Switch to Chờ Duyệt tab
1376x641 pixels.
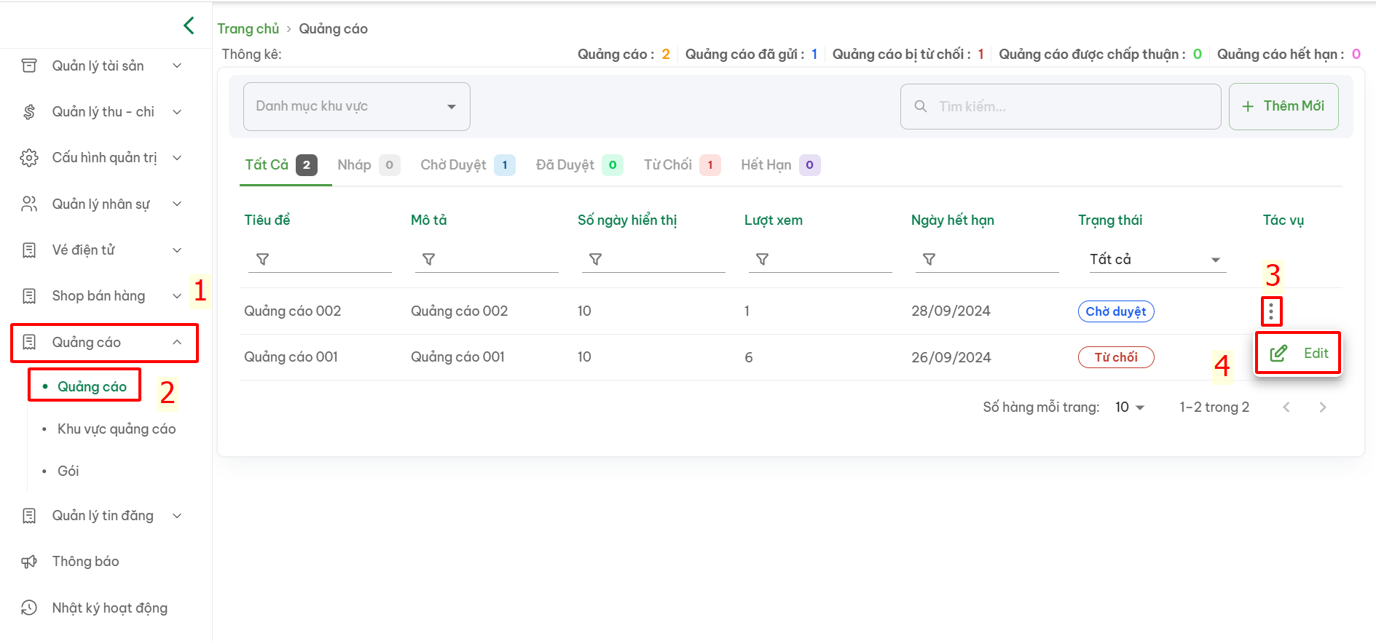tap(468, 165)
